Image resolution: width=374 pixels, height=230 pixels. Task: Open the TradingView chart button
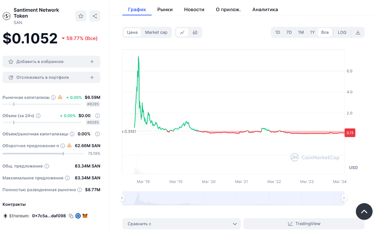[x=304, y=224]
